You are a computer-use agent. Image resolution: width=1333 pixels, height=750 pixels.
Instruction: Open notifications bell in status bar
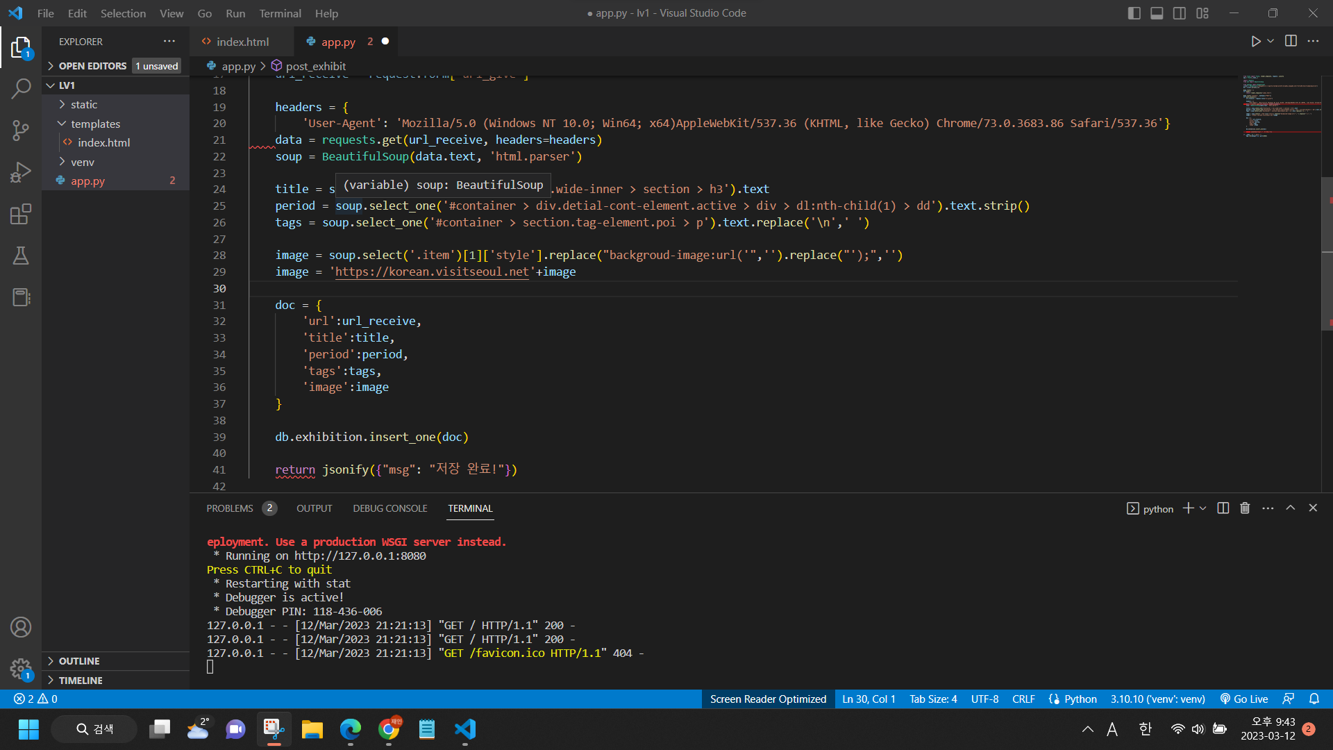(1314, 699)
